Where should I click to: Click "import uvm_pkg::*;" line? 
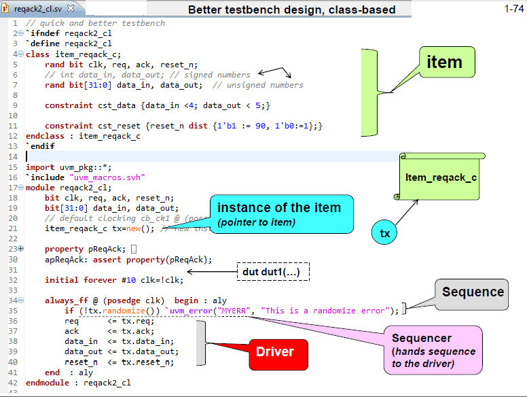(x=69, y=167)
